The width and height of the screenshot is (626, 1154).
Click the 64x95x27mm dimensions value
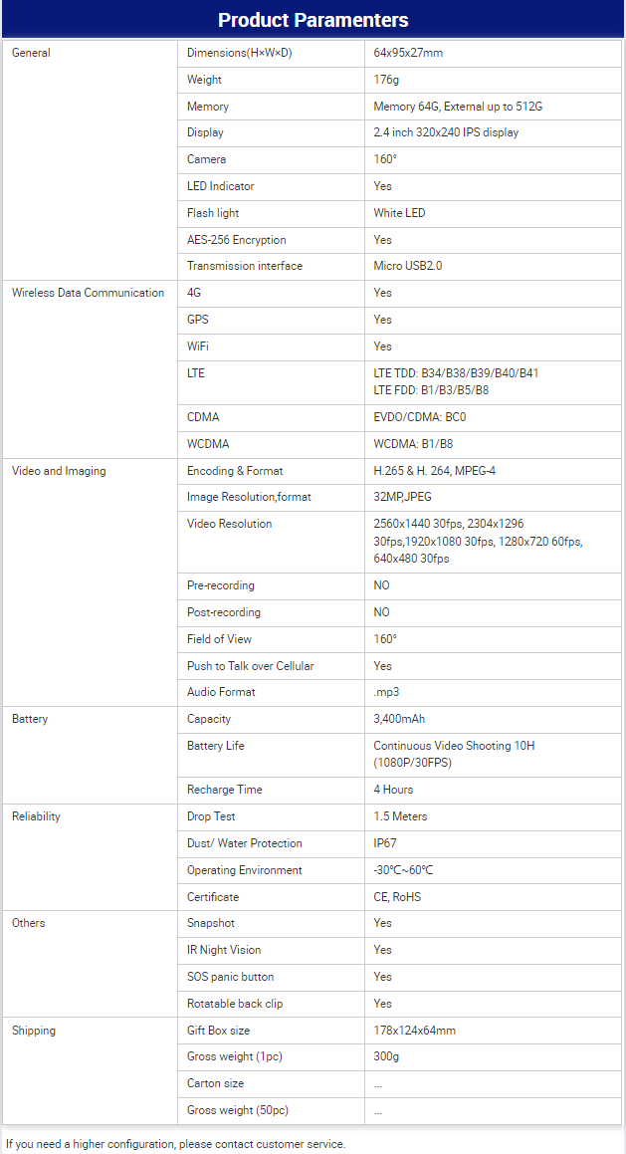tap(408, 53)
